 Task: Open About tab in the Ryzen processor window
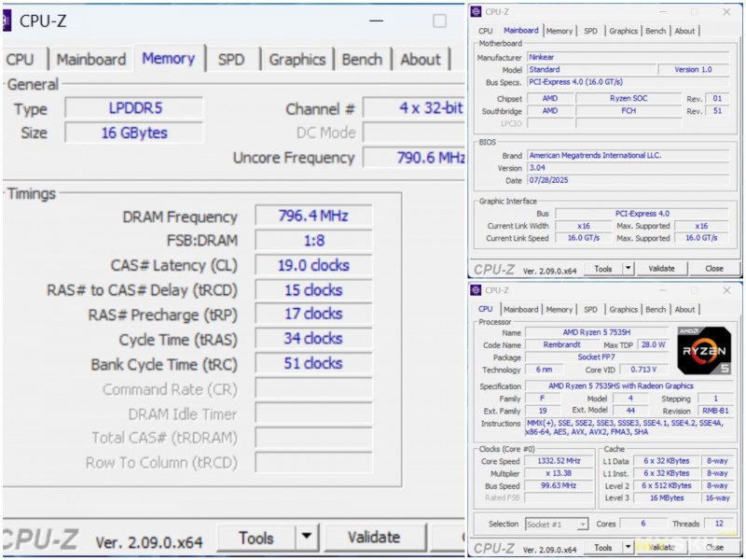[684, 309]
